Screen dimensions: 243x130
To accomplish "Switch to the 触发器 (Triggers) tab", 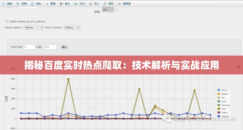I will pyautogui.click(x=124, y=3).
